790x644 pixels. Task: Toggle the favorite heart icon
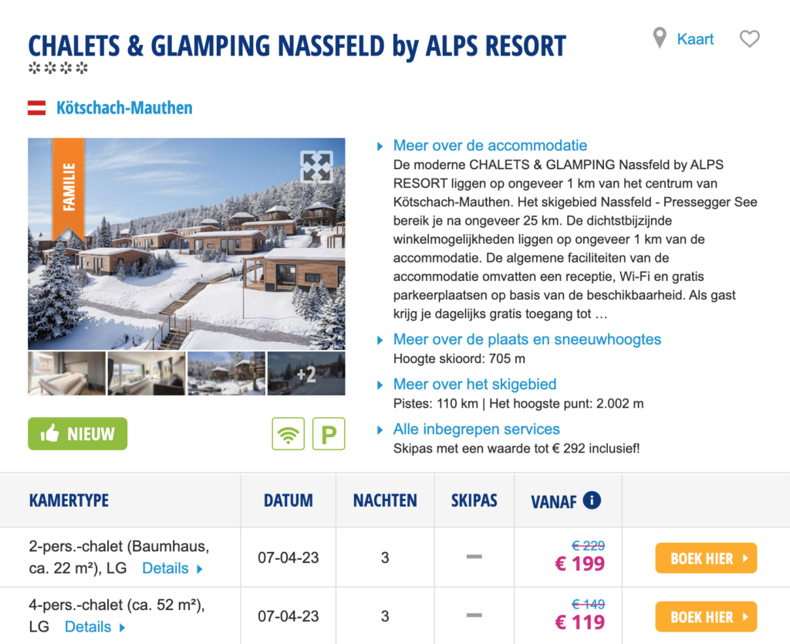(749, 39)
